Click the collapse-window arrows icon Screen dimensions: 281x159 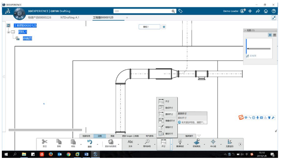274,18
